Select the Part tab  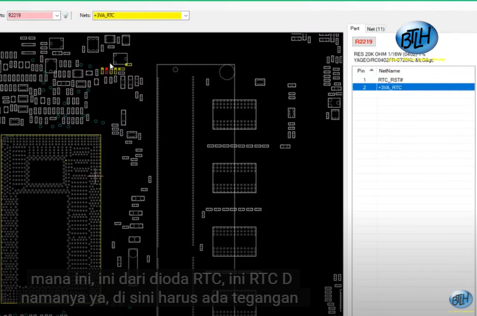coord(355,29)
